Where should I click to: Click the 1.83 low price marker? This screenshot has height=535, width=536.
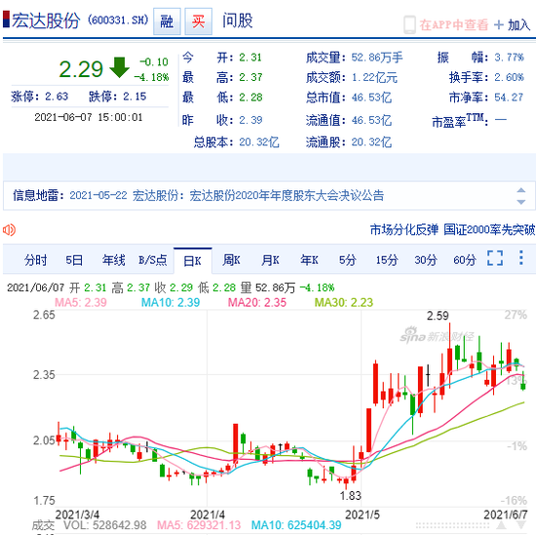click(x=351, y=495)
